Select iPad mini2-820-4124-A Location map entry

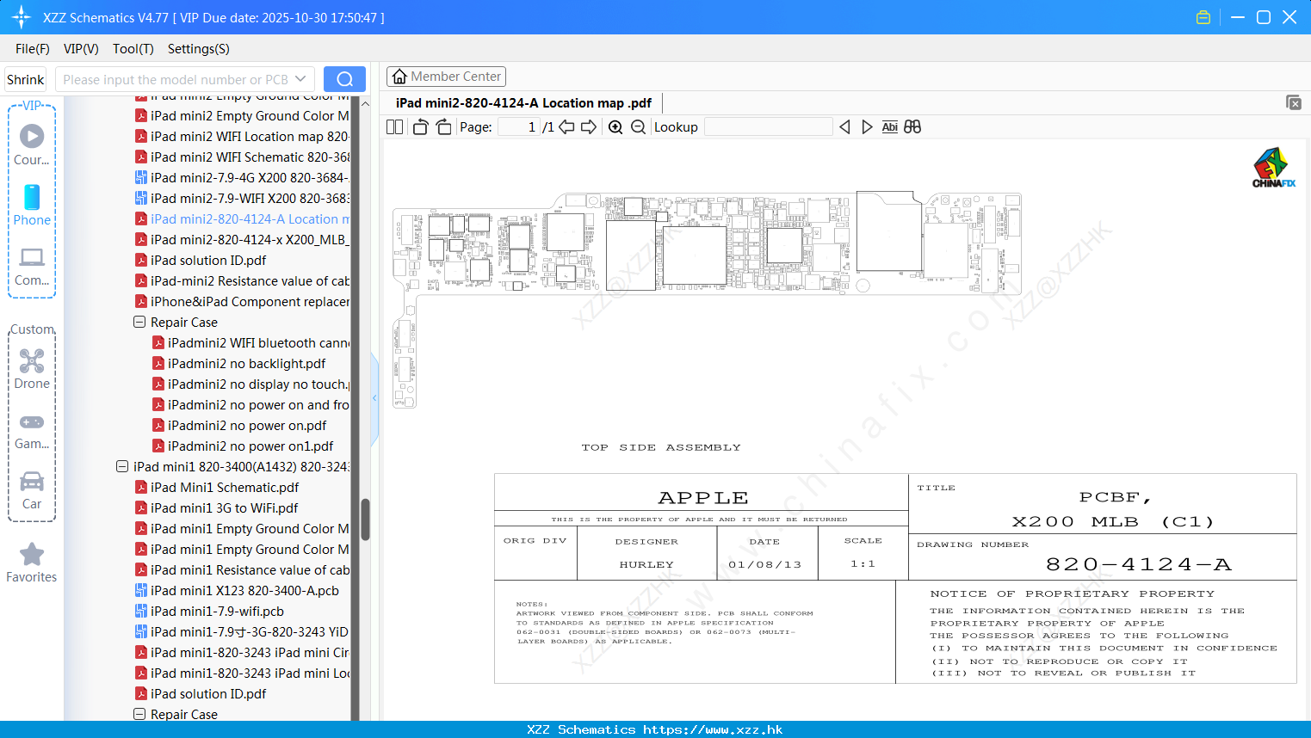(242, 219)
